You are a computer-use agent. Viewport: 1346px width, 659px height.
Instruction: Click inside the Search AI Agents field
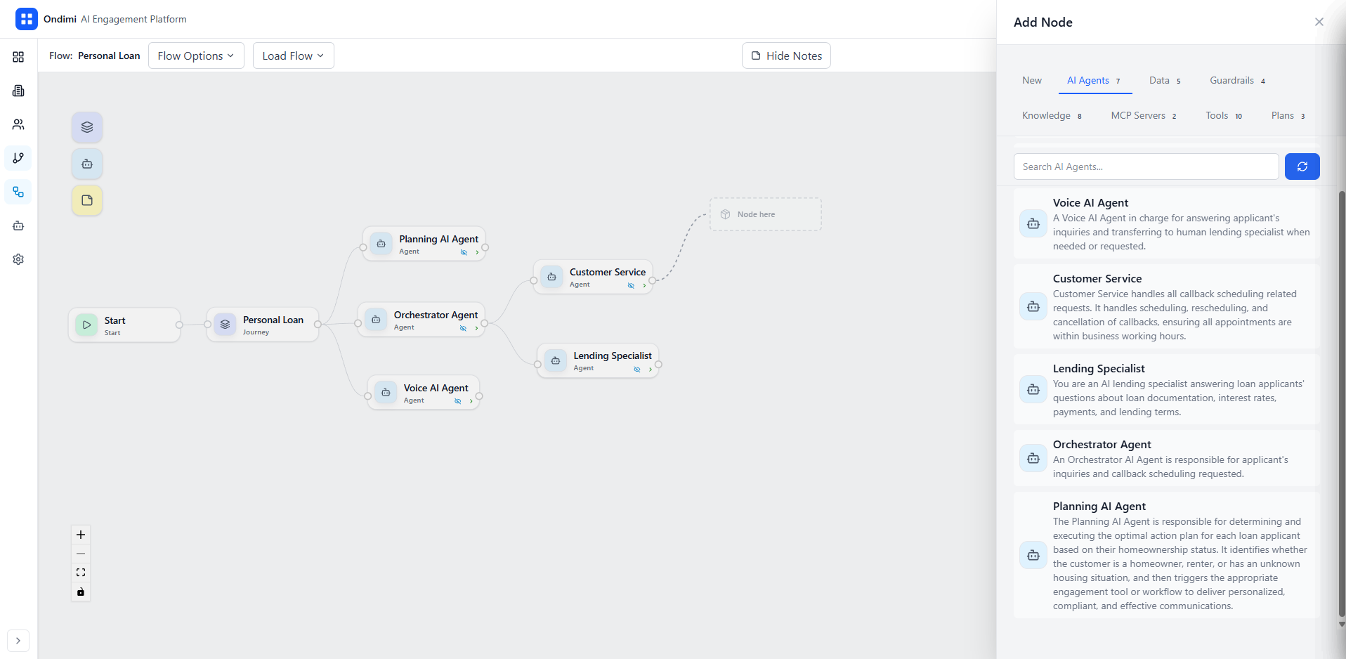pyautogui.click(x=1145, y=166)
